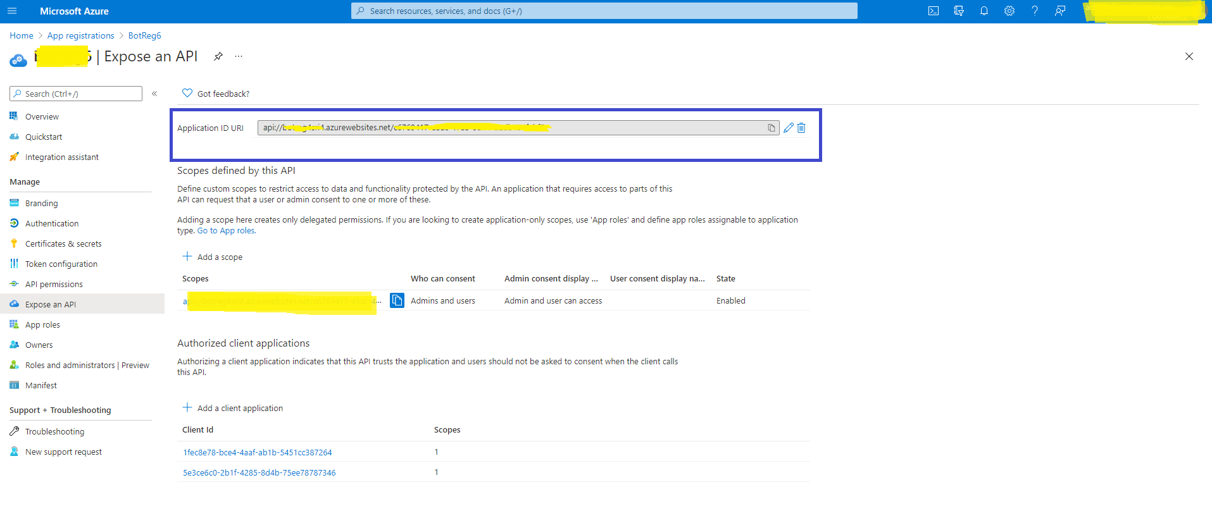Open client ID 5e3ce6c0-2b1f-4285-8d4b-75ee78787346

259,472
